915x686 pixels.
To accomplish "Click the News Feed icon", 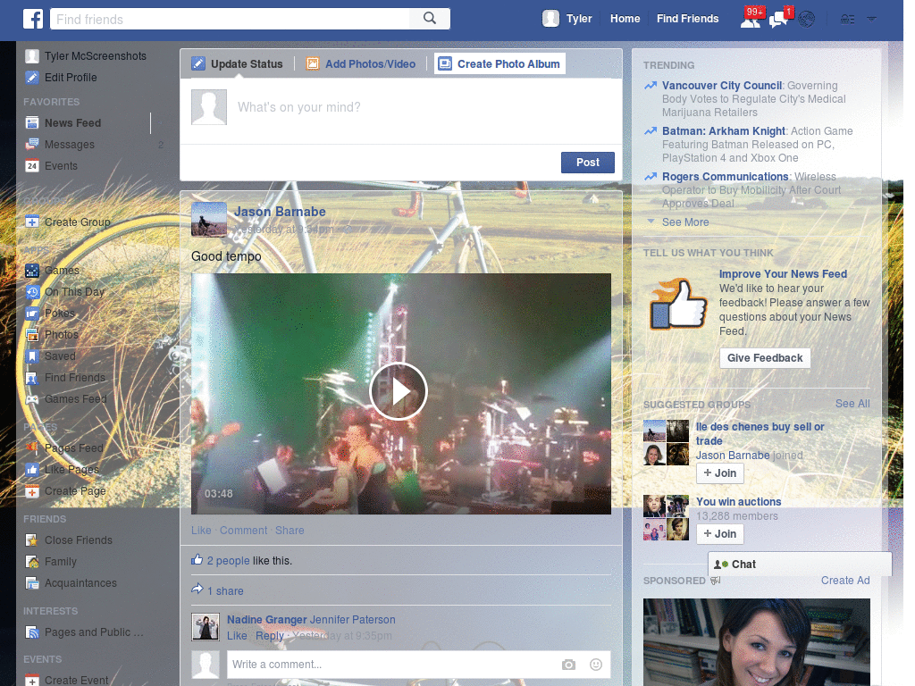I will (x=32, y=122).
